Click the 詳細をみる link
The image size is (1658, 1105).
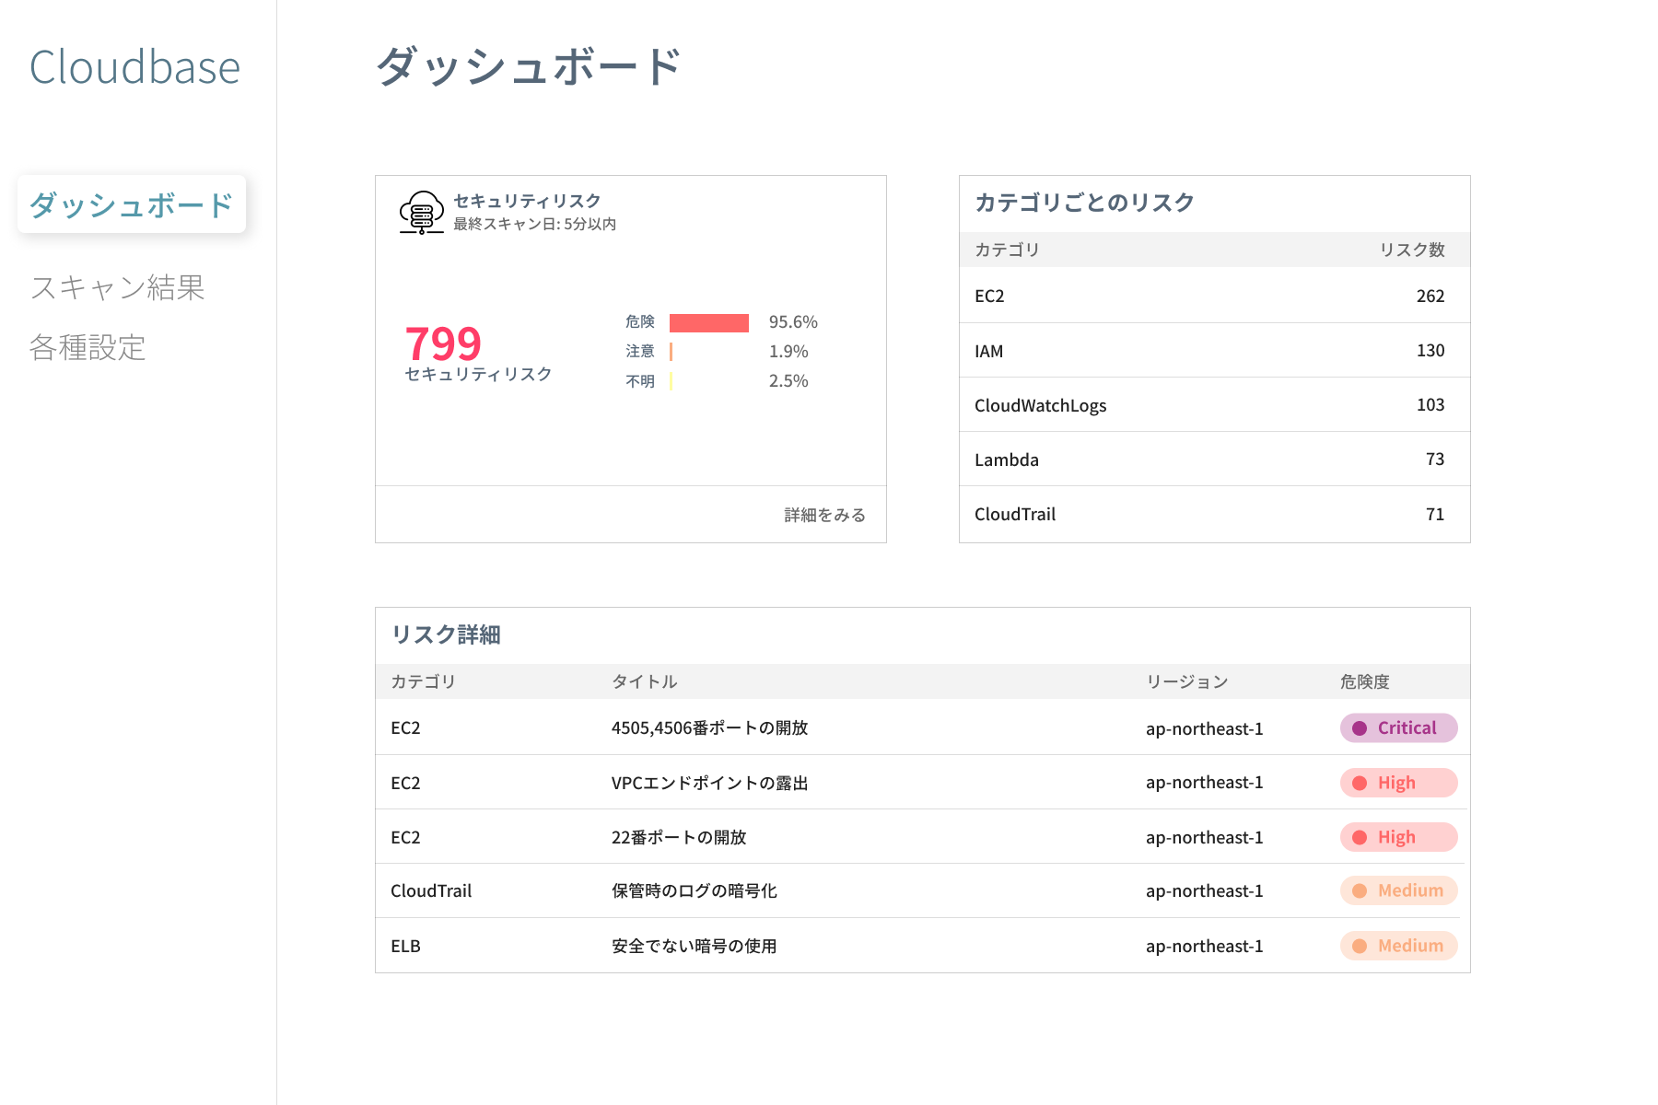coord(824,515)
